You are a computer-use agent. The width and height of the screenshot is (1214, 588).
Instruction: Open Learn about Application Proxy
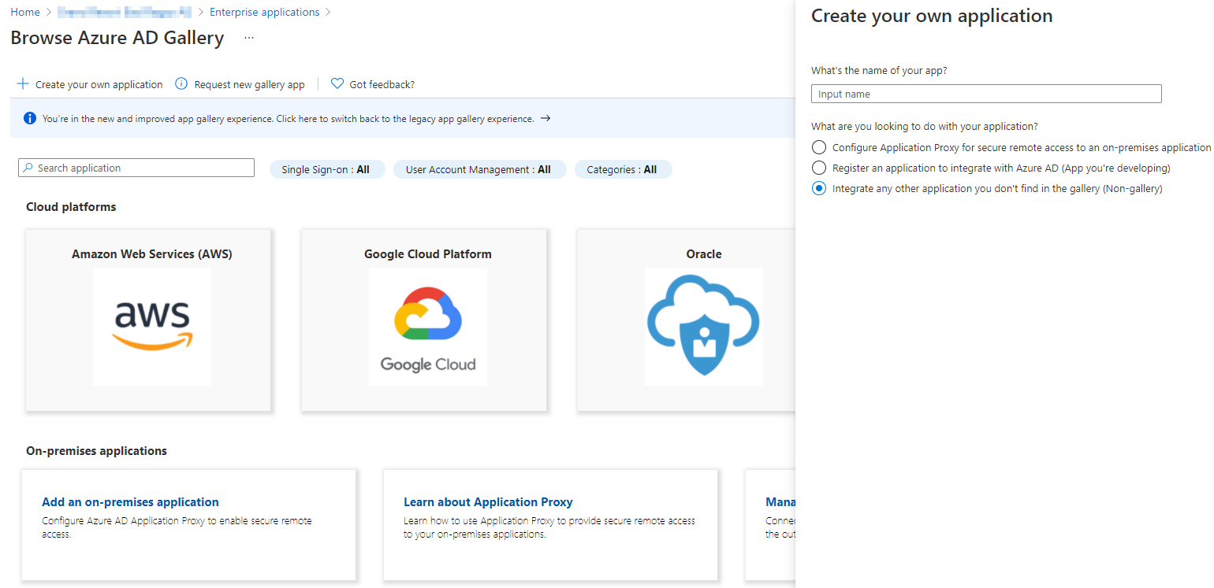(488, 501)
